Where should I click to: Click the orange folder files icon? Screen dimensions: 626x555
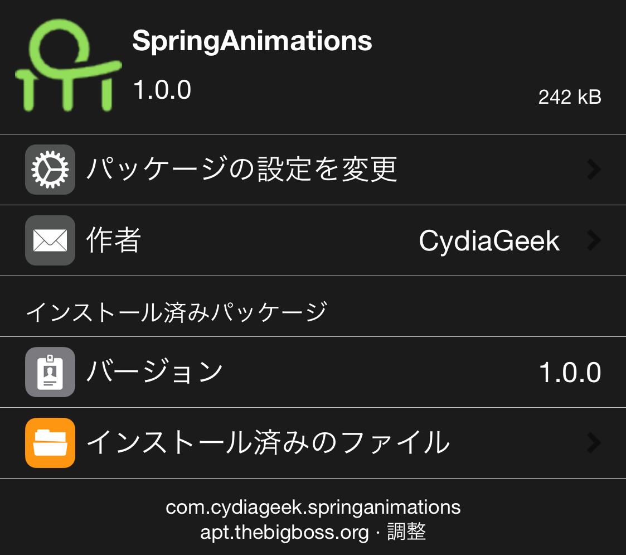click(50, 442)
